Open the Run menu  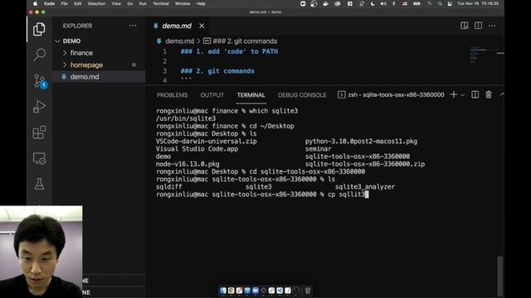click(143, 3)
